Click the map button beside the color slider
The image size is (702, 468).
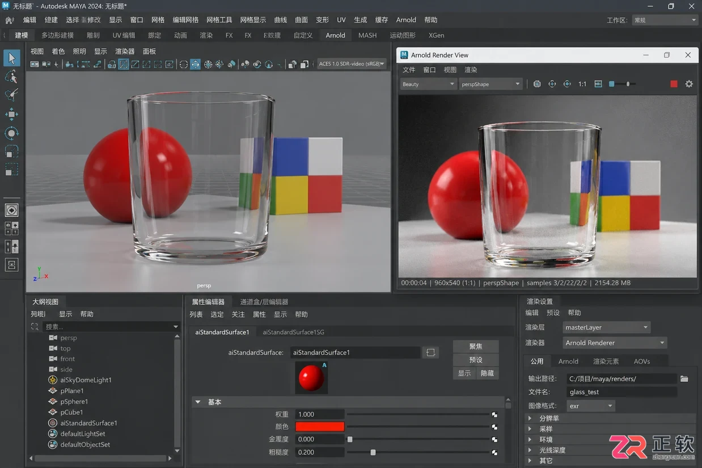(x=494, y=427)
